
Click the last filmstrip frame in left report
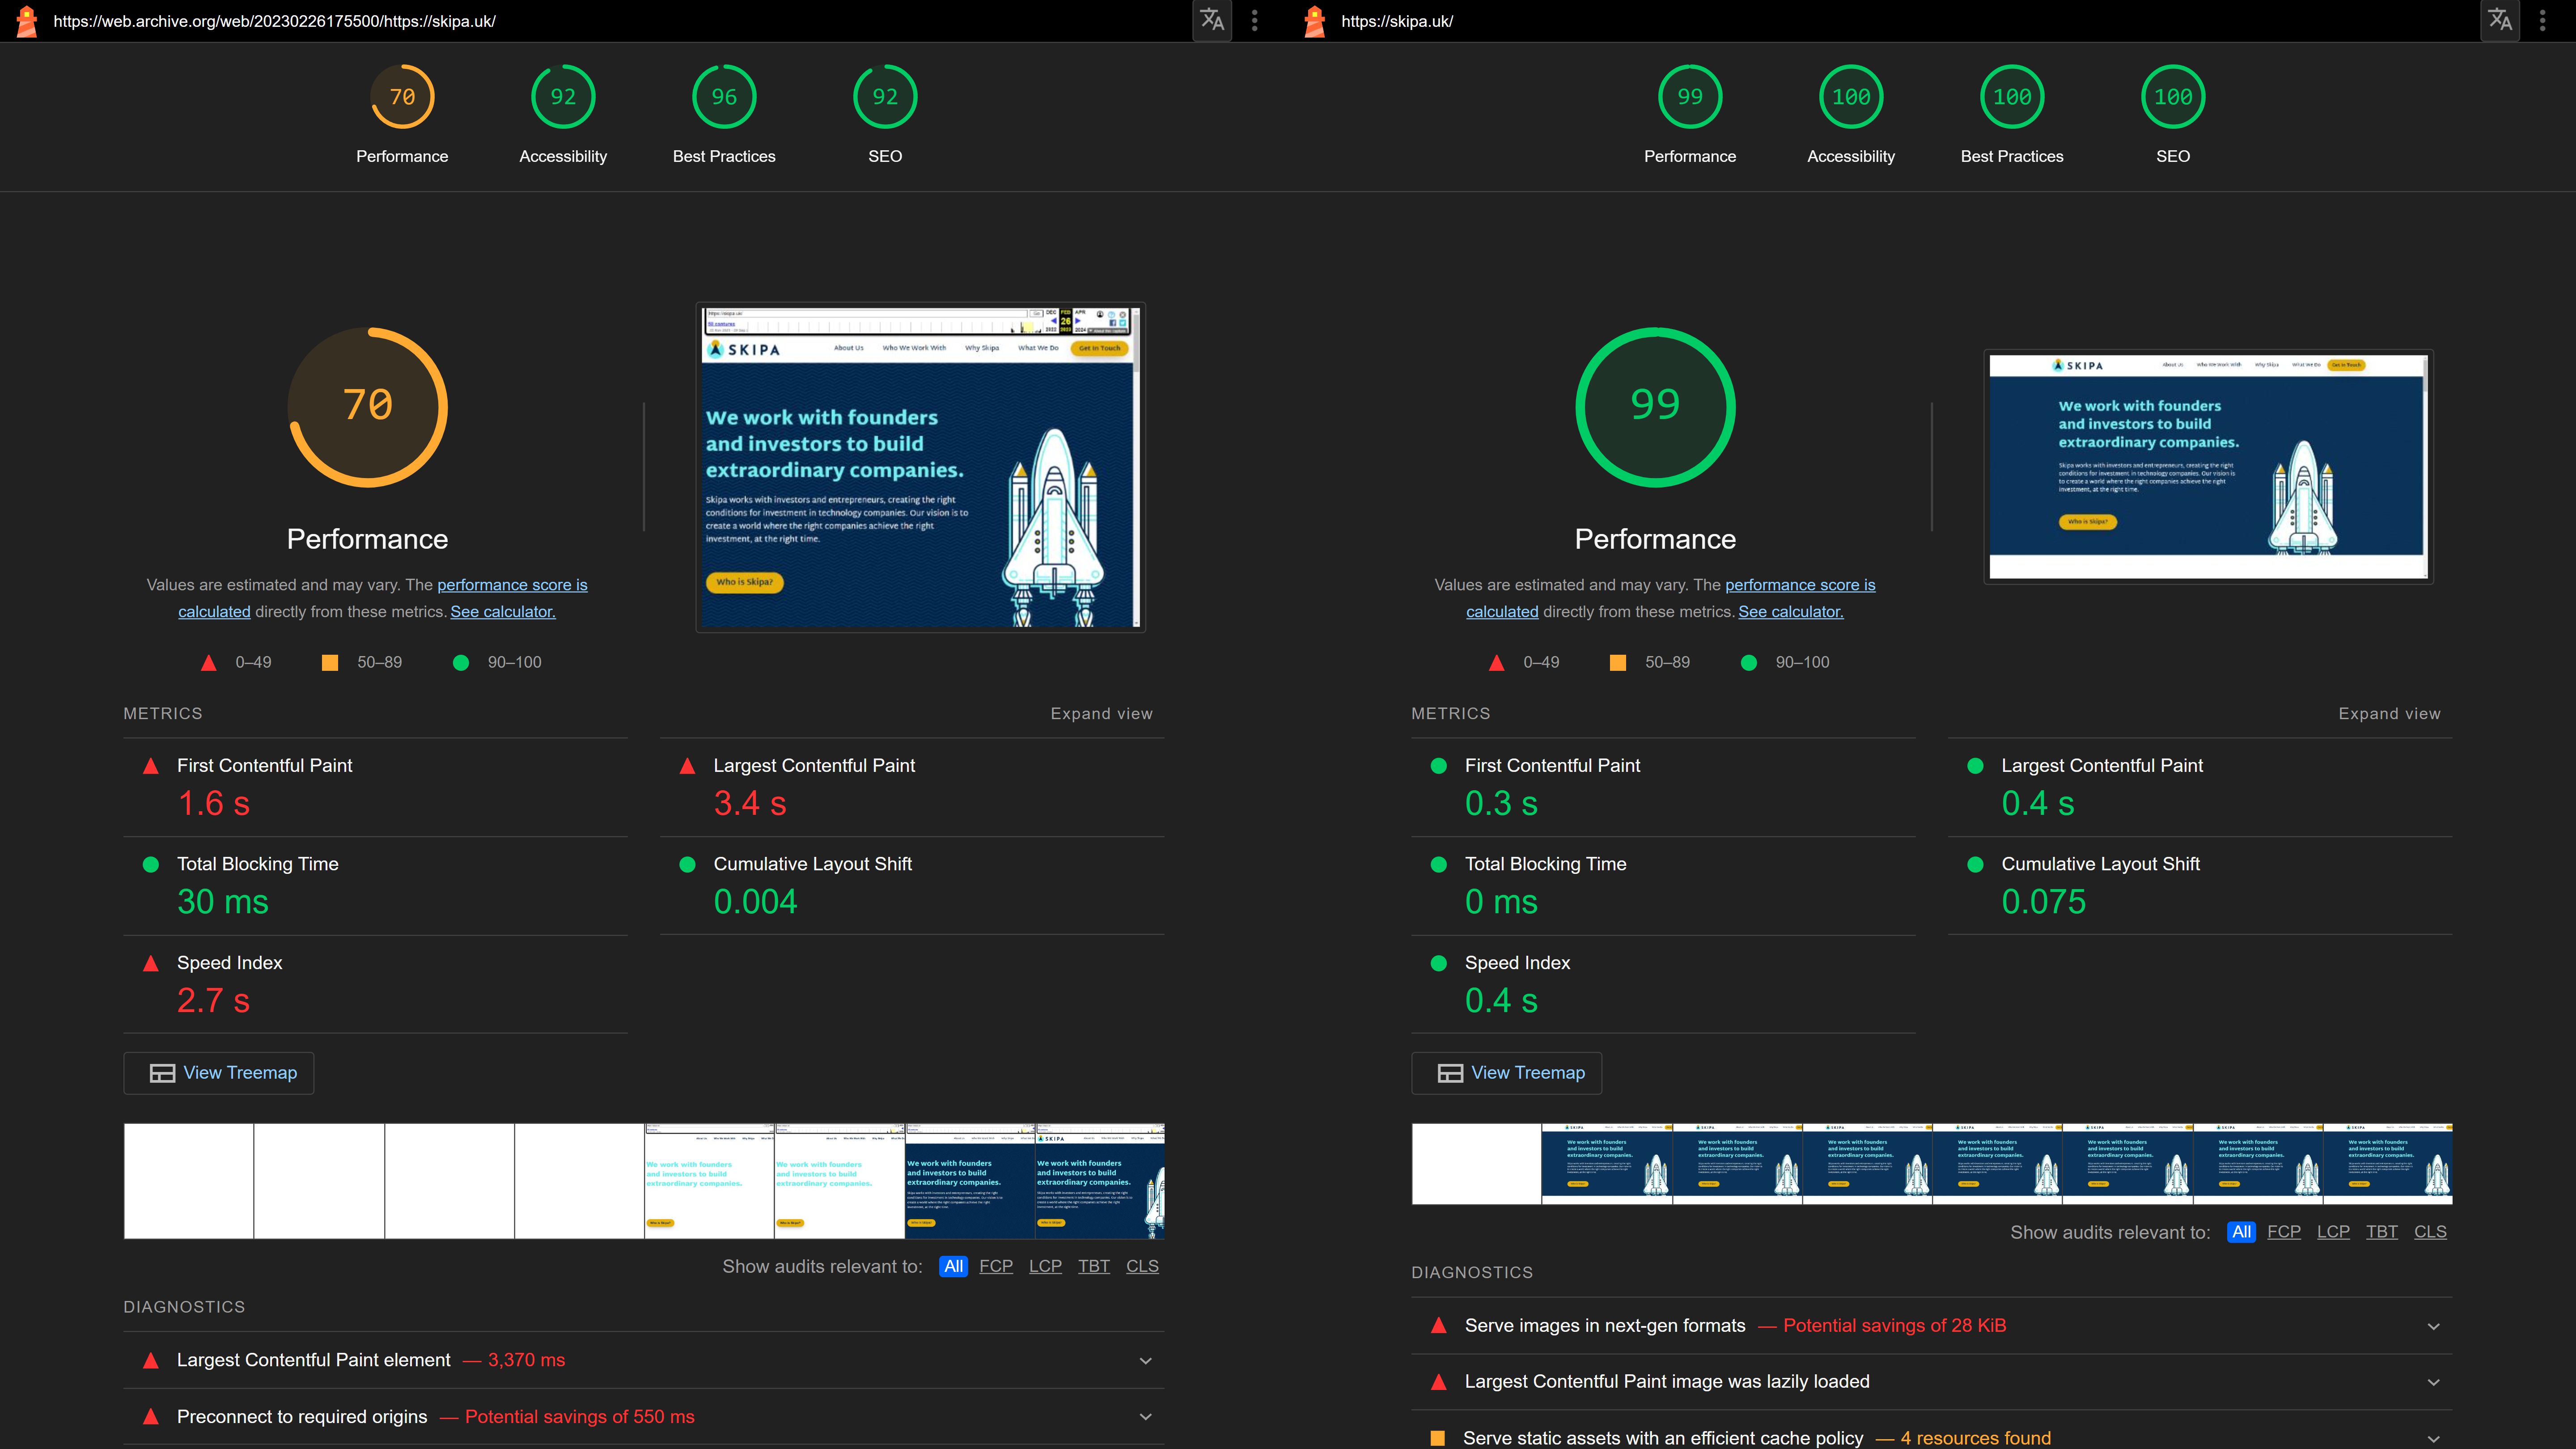tap(1100, 1181)
